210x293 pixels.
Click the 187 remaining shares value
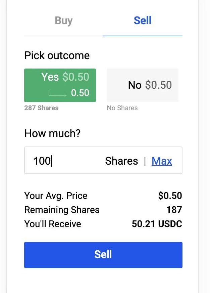coord(174,210)
